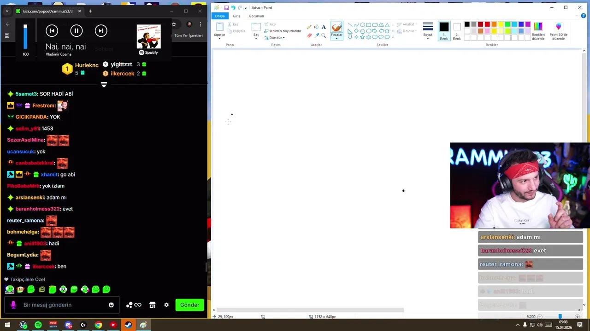
Task: Click the Spotify album art thumbnail
Action: 148,36
